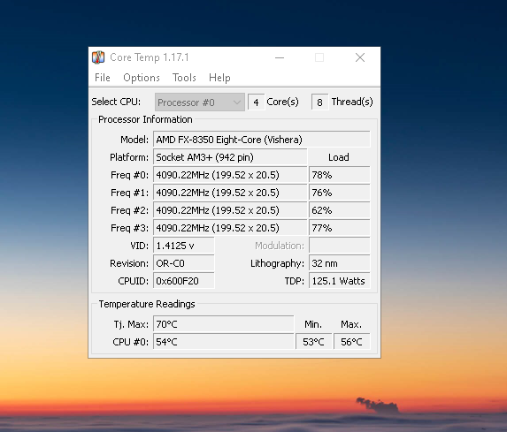Screen dimensions: 507x432
Task: Open the Tools menu
Action: click(184, 78)
